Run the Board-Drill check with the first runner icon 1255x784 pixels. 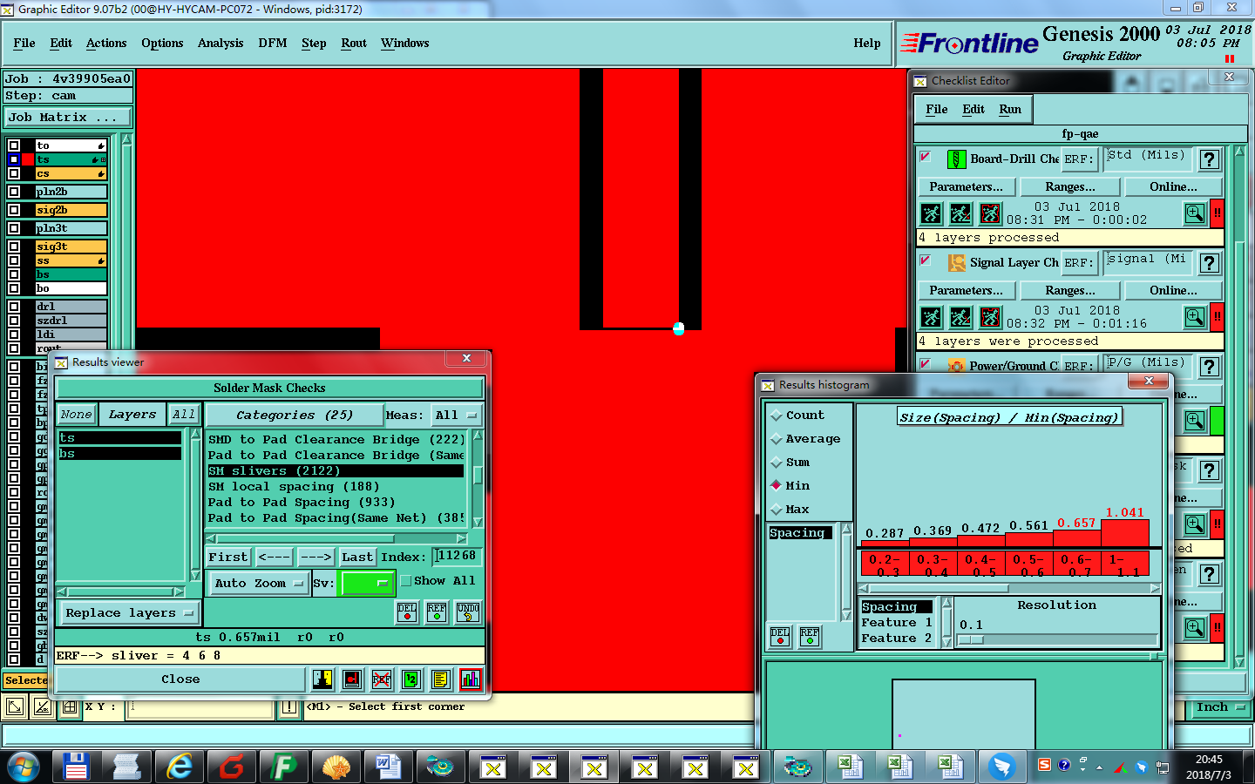pos(932,213)
